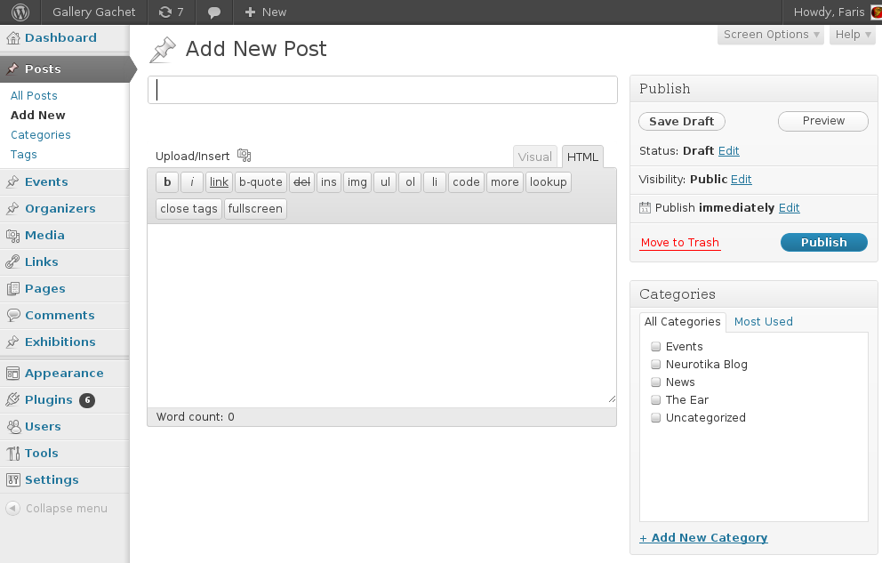Viewport: 882px width, 563px height.
Task: Open the Screen Options dropdown
Action: 772,34
